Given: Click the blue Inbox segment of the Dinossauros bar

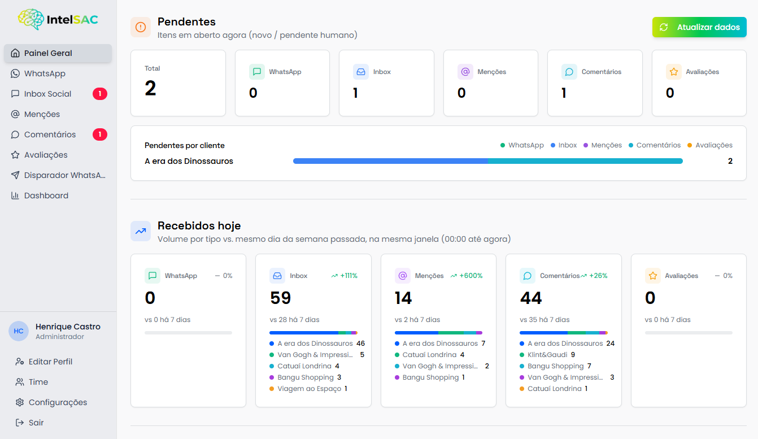Looking at the screenshot, I should tap(390, 161).
